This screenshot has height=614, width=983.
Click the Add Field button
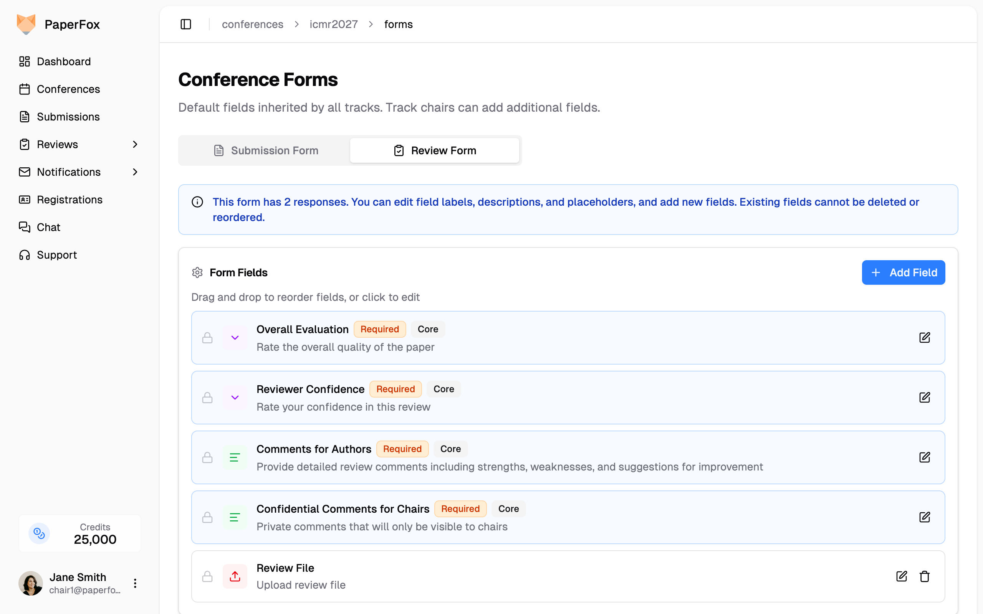pyautogui.click(x=903, y=272)
